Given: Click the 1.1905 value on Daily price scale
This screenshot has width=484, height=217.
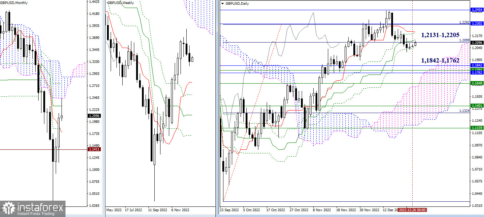Looking at the screenshot, I should coord(477,60).
